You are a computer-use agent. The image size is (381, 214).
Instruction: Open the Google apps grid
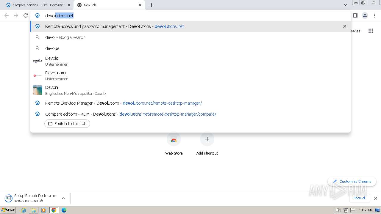tap(371, 31)
